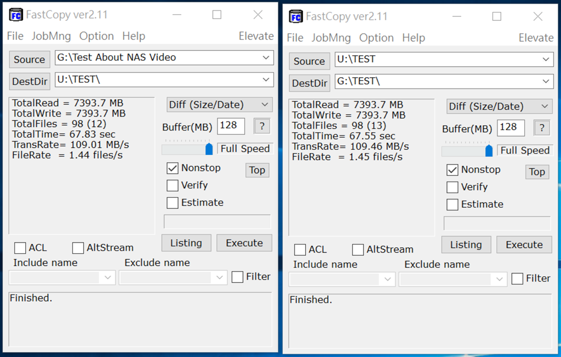
Task: Open the File menu in right window
Action: click(x=295, y=38)
